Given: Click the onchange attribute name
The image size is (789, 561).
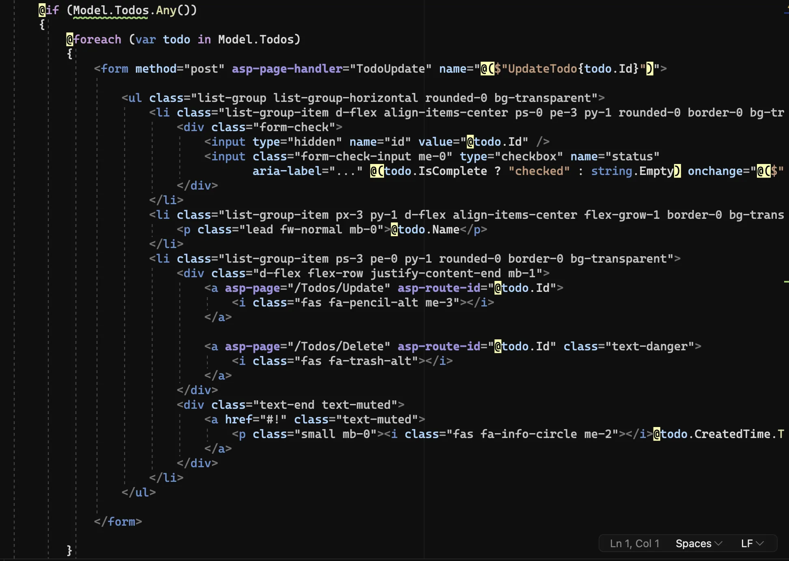Looking at the screenshot, I should (715, 171).
